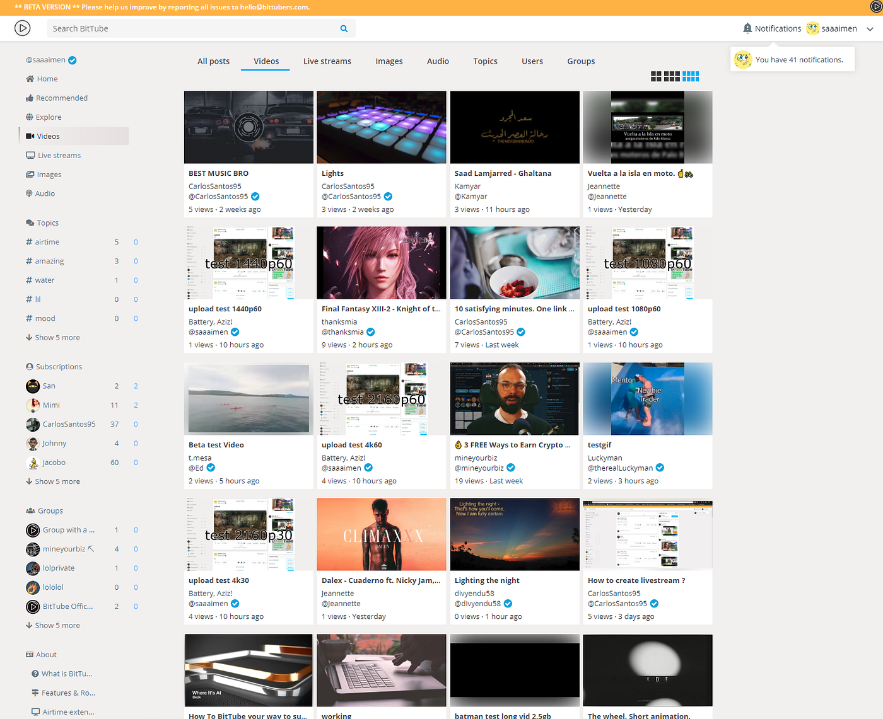This screenshot has height=719, width=883.
Task: Click the Images sidebar icon
Action: (30, 175)
